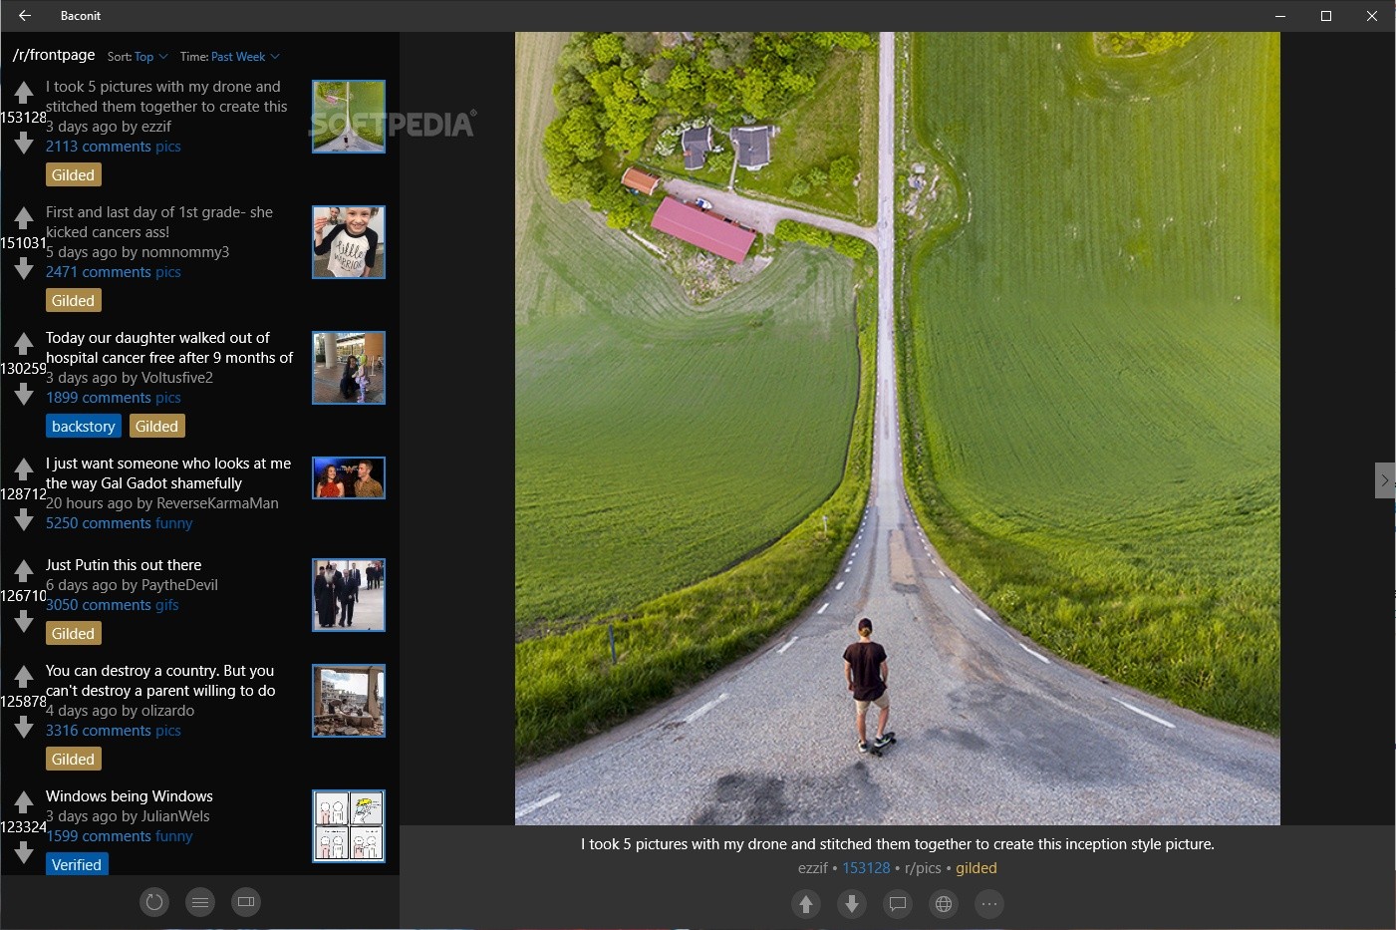
Task: Open the /r/frontpage subreddit header
Action: point(54,56)
